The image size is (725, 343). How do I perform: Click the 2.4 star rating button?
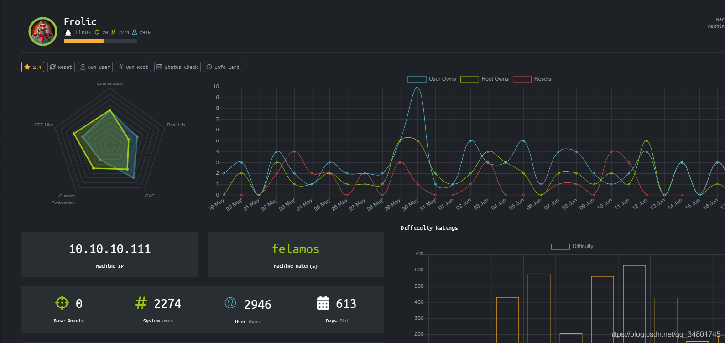tap(33, 67)
